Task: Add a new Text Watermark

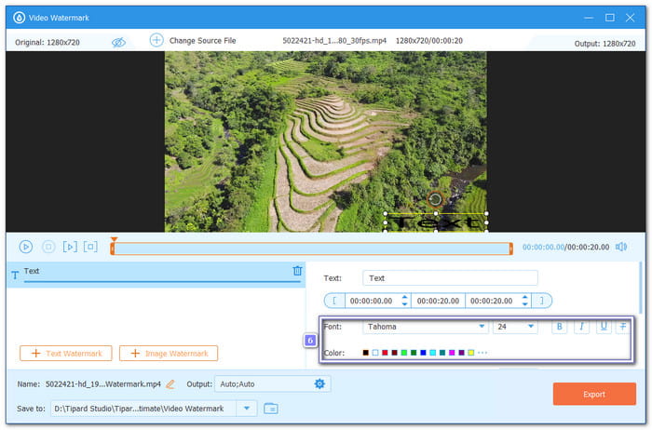Action: pos(66,354)
